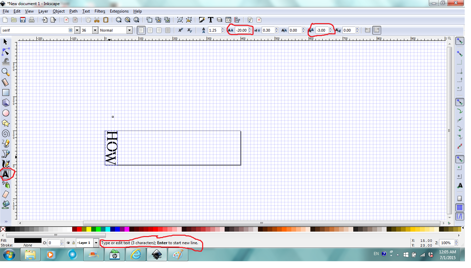Toggle left text alignment

coord(141,30)
